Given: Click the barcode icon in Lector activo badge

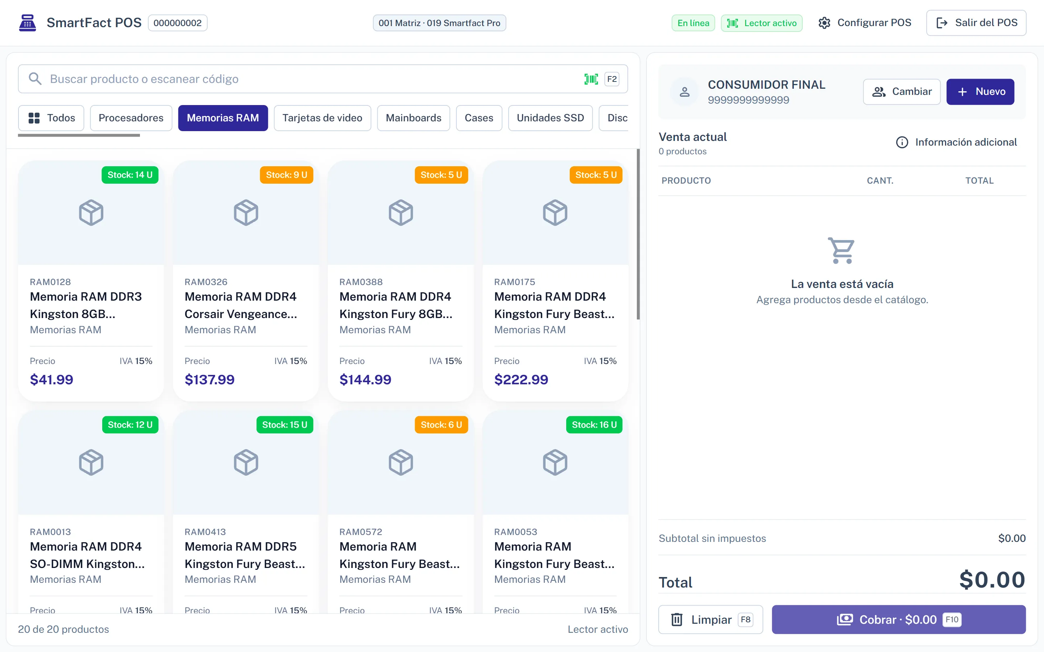Looking at the screenshot, I should click(733, 23).
